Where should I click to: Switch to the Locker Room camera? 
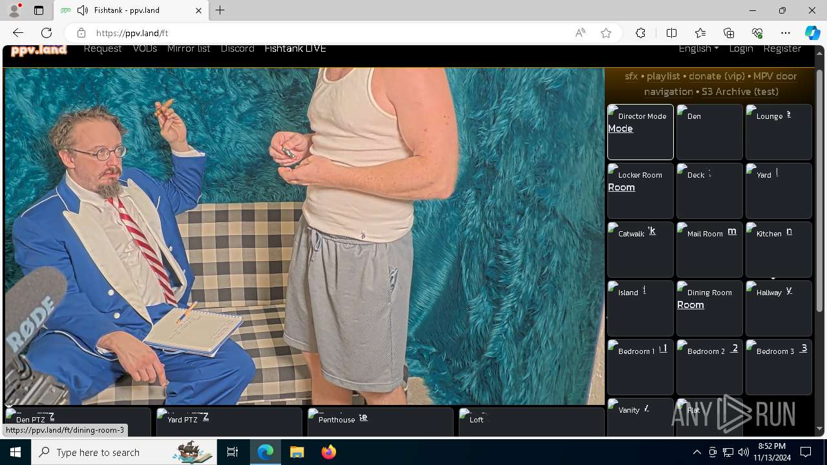pyautogui.click(x=640, y=191)
